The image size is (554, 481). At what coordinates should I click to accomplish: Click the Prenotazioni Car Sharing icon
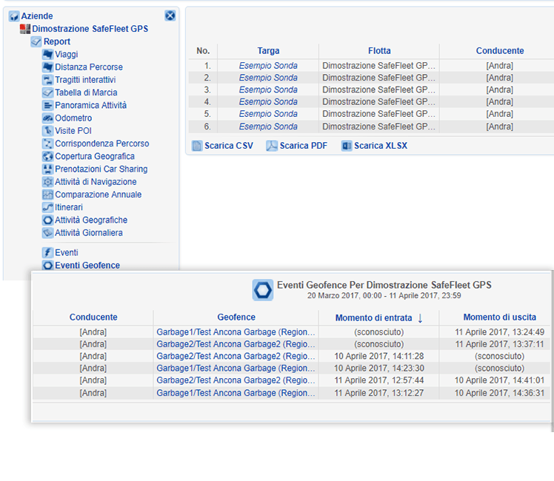(x=47, y=169)
